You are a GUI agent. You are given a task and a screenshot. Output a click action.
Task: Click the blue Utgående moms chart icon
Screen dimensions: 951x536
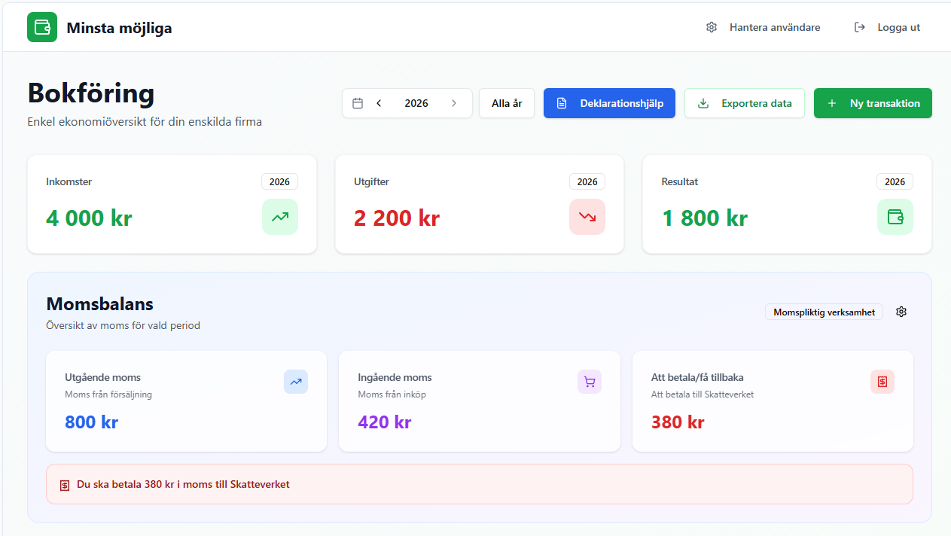[296, 382]
